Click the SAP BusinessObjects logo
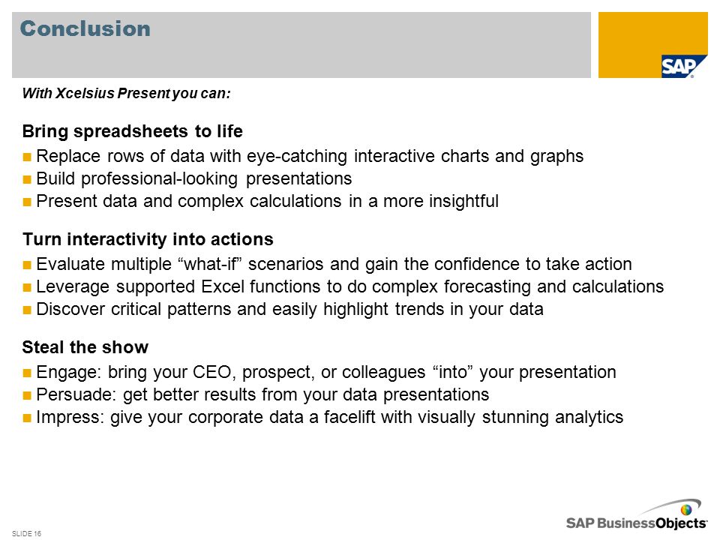 (x=637, y=516)
